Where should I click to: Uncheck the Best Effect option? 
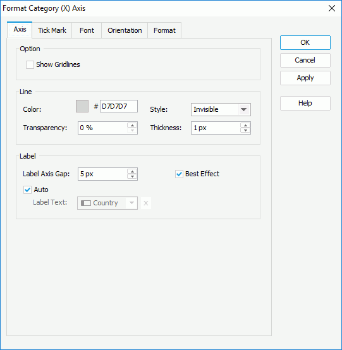pos(179,174)
